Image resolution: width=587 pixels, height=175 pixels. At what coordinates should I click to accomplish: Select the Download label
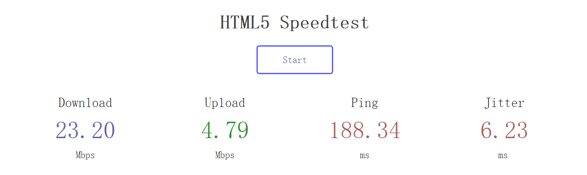(85, 103)
